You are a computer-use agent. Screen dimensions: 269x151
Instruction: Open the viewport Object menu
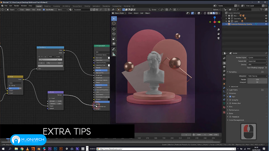point(147,13)
